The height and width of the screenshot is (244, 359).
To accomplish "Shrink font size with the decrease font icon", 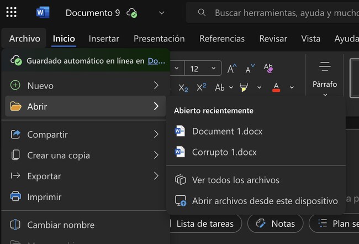I will 250,69.
